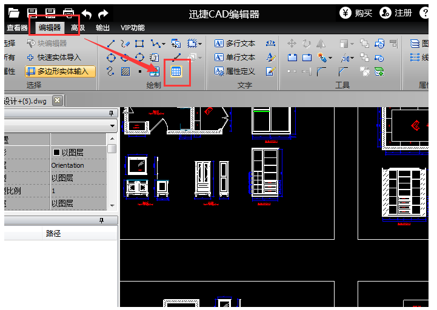Pin the lower path panel
This screenshot has width=437, height=310.
click(x=101, y=220)
